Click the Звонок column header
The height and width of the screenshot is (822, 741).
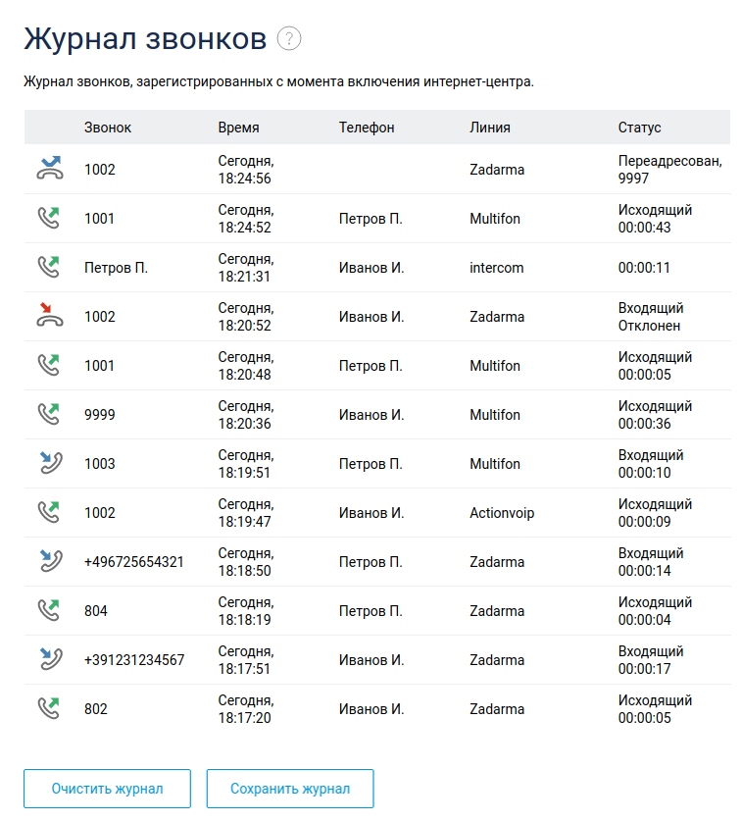pyautogui.click(x=108, y=128)
